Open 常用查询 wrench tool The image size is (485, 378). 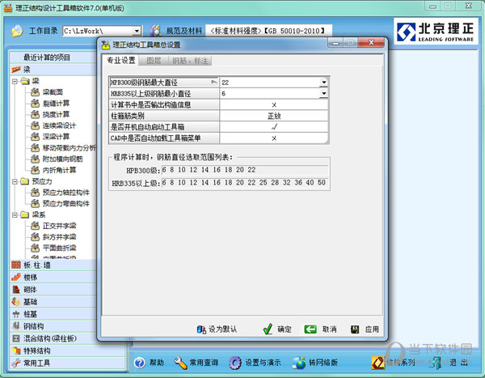[182, 363]
